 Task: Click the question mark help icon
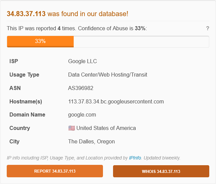click(x=208, y=29)
